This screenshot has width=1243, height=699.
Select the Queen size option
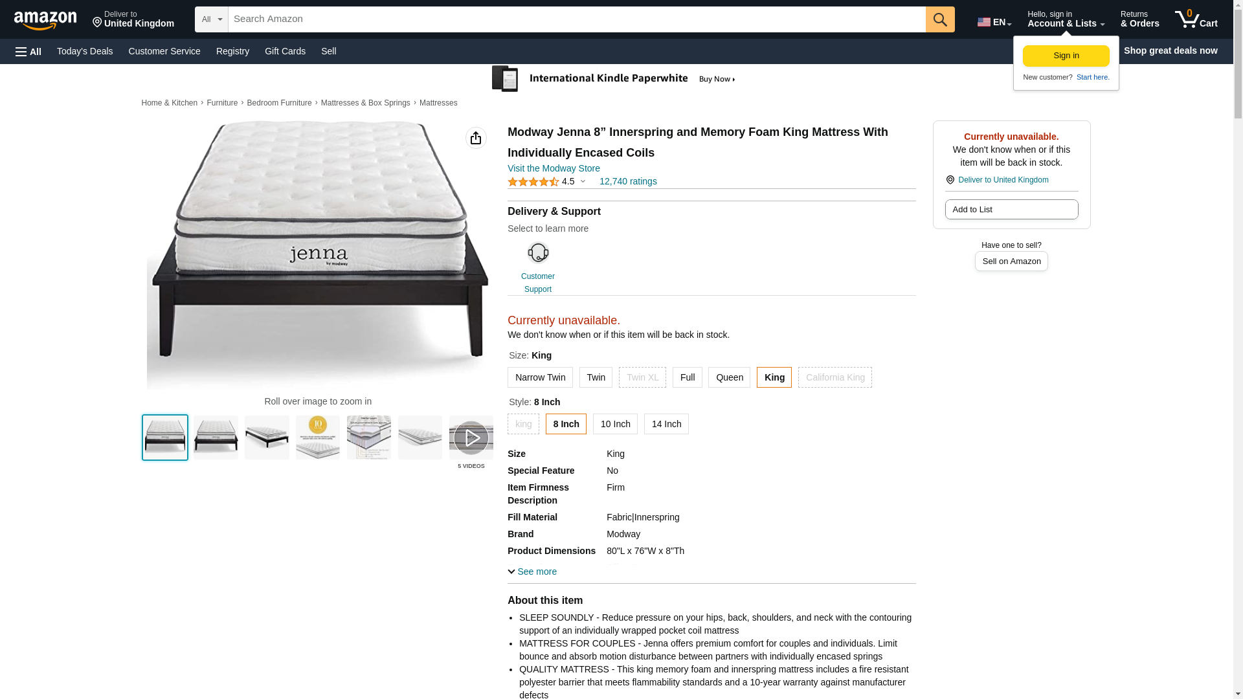729,377
